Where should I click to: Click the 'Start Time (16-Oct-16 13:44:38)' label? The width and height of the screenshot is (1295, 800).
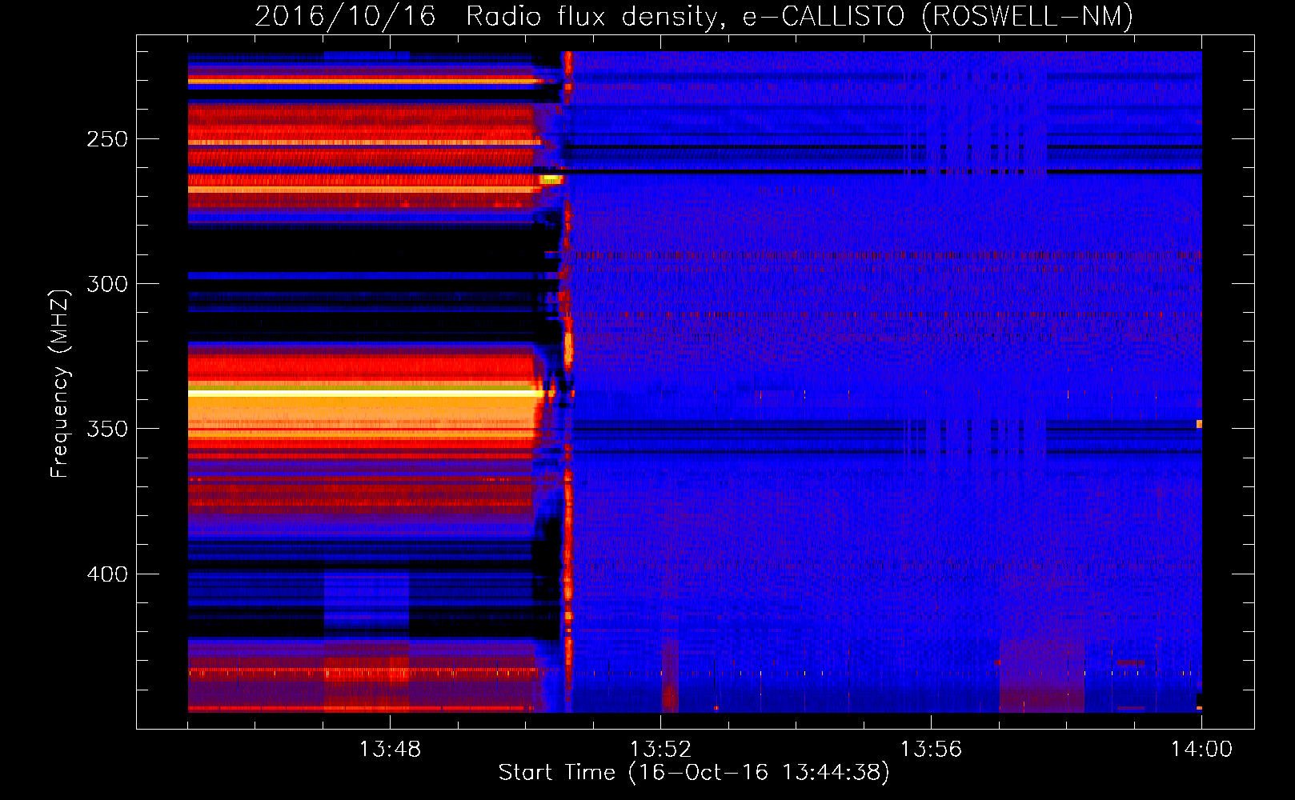coord(694,773)
